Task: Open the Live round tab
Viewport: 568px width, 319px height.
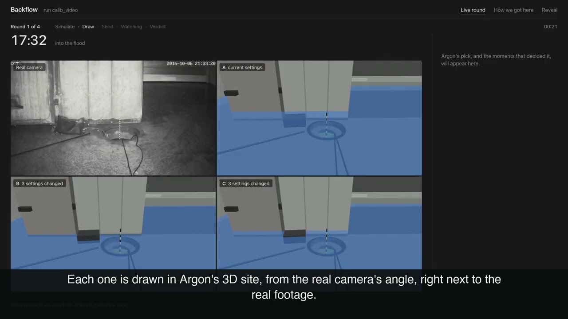Action: coord(473,10)
